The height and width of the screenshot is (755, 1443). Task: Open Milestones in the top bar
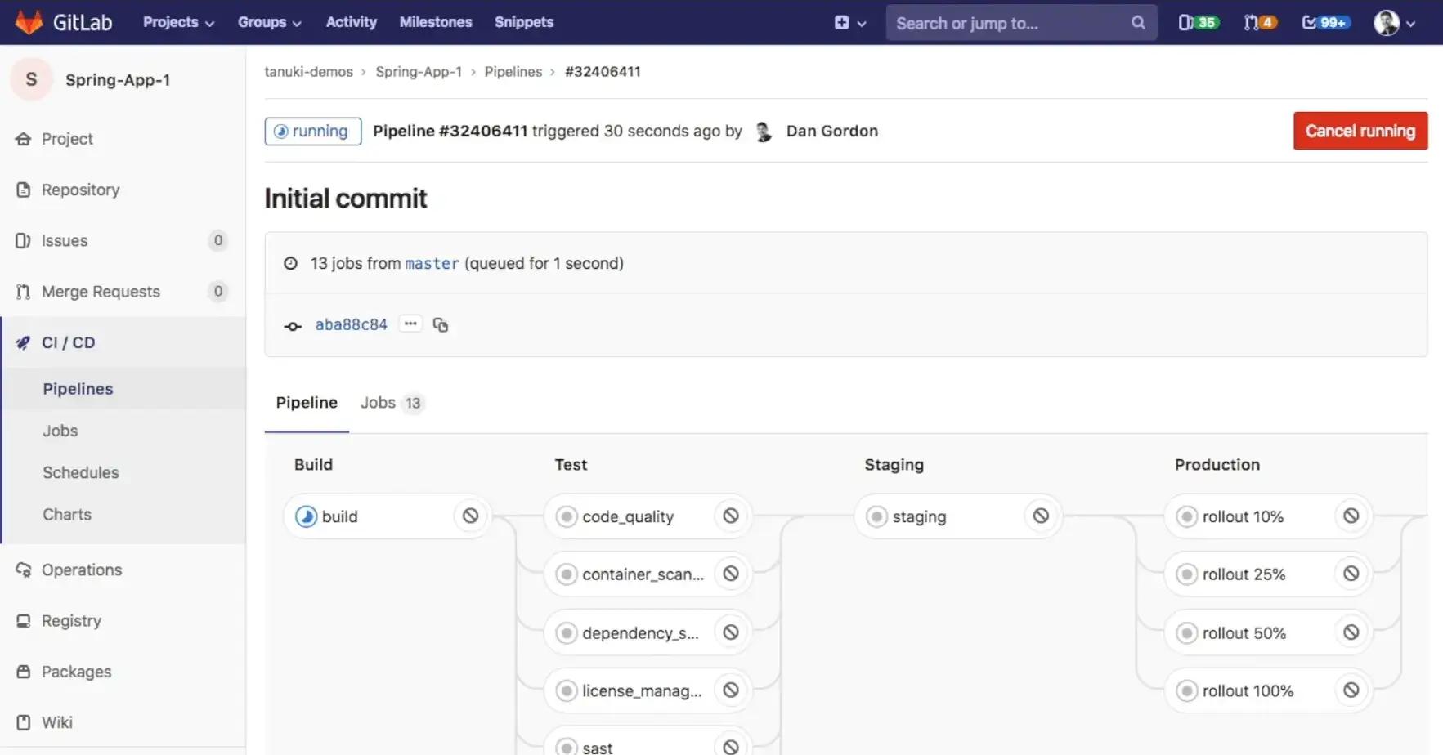point(435,22)
